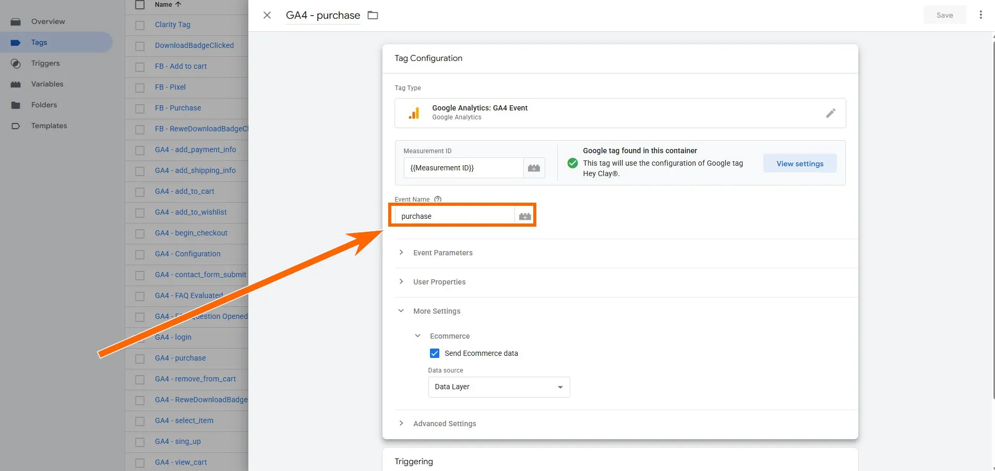The width and height of the screenshot is (995, 471).
Task: Click into the Event Name purchase field
Action: tap(454, 216)
